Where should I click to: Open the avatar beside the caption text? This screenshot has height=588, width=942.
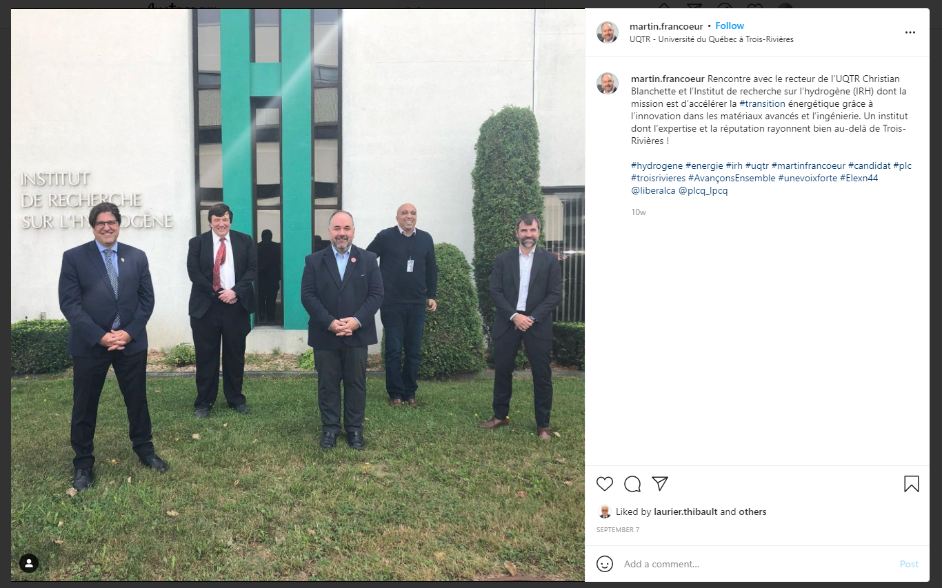tap(608, 83)
